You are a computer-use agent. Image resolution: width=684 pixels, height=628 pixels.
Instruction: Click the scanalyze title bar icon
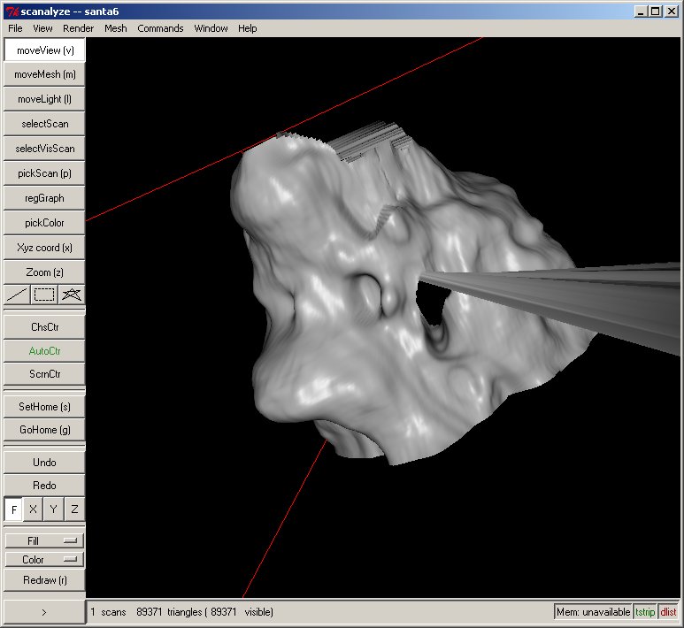[12, 11]
